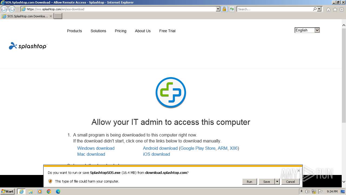
Task: Open the English language dropdown
Action: [x=307, y=30]
